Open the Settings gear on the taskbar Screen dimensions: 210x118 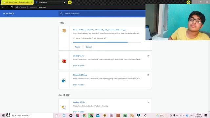145,115
